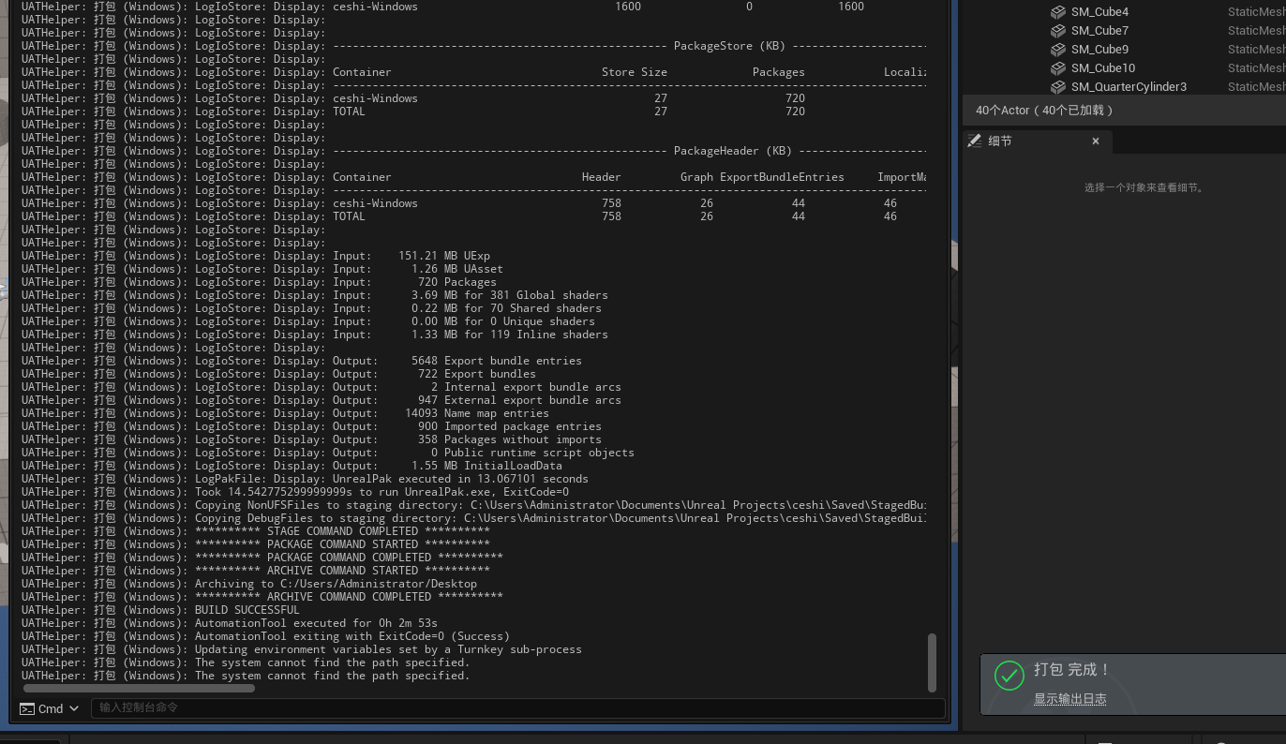Click the 151.21 MB UExp input line
The image size is (1286, 744).
[x=256, y=256]
